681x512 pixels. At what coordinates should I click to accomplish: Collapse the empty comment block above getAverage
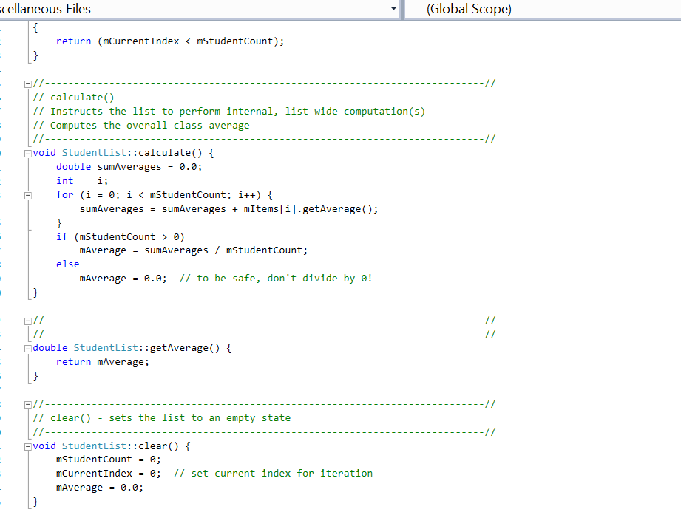(28, 321)
